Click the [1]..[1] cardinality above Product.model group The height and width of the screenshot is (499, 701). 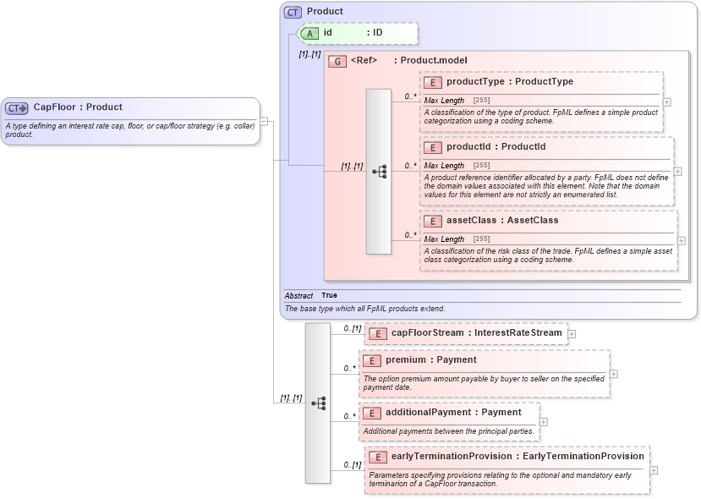click(309, 54)
